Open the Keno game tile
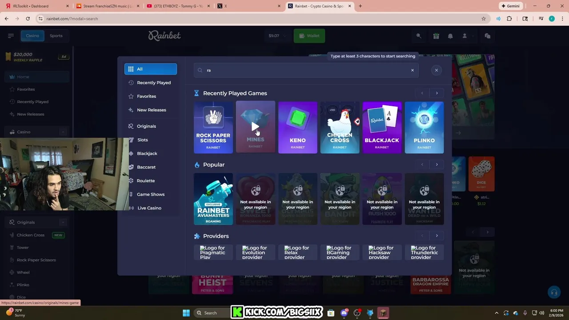 (x=298, y=128)
